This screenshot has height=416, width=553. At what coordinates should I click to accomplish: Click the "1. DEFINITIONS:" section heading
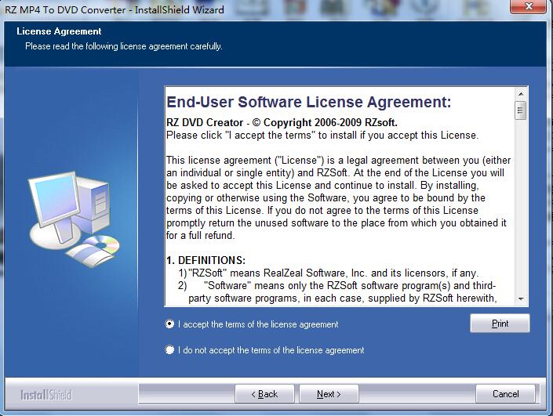tap(206, 260)
